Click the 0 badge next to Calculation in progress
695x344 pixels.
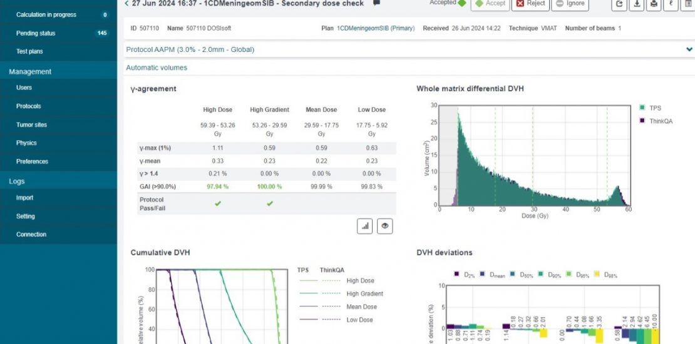click(x=105, y=14)
